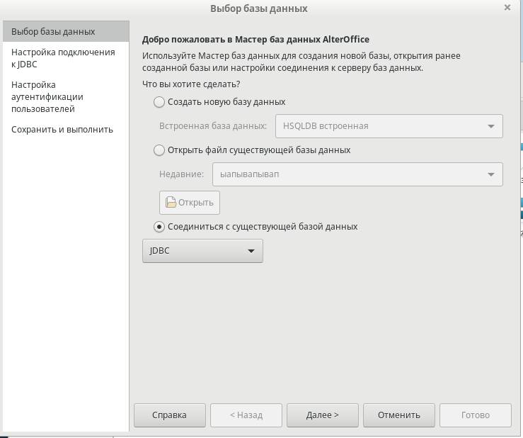Screen dimensions: 523x438
Task: Click the folder icon on Открыть button
Action: tap(171, 202)
